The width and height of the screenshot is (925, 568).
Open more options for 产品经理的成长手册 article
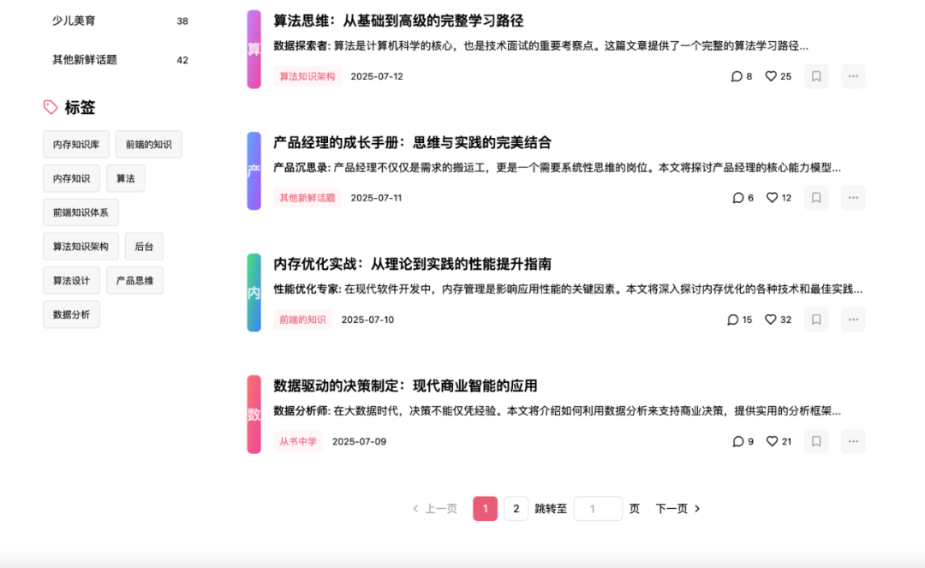point(853,198)
